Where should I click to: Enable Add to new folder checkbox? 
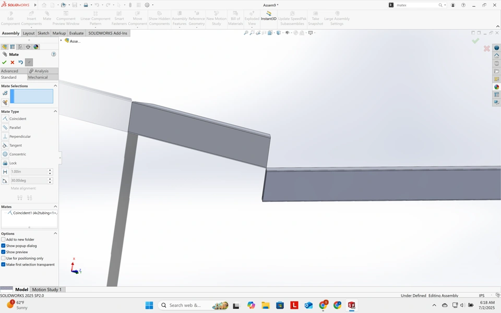(3, 239)
